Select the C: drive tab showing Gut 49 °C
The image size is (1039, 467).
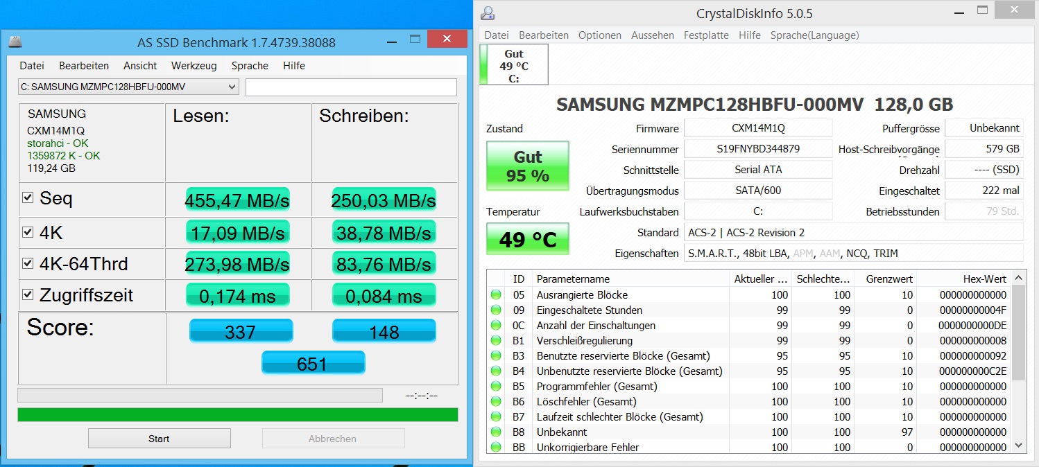point(514,65)
